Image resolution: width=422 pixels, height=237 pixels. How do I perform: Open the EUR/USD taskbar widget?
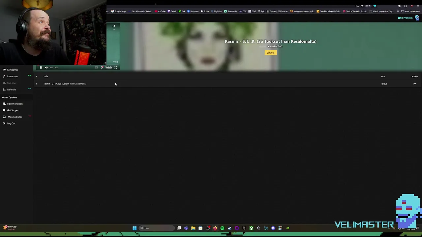click(x=10, y=228)
